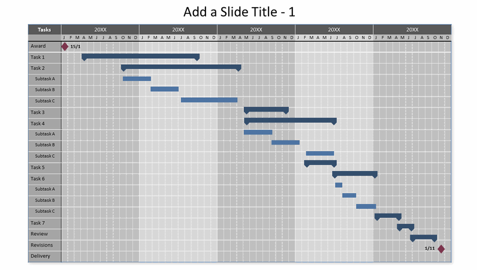This screenshot has height=270, width=477.
Task: Select the Award row label
Action: pos(38,46)
